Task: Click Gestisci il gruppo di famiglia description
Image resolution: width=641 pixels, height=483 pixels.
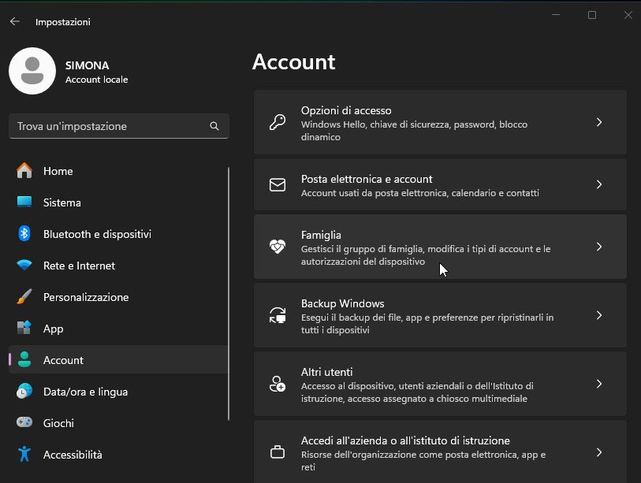Action: pos(426,255)
